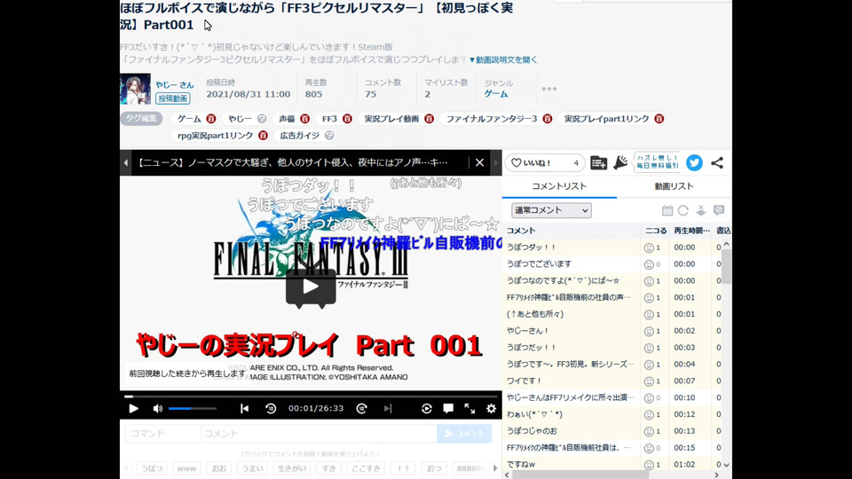This screenshot has width=852, height=479.
Task: Nicoru the ワイです! comment
Action: [x=649, y=381]
